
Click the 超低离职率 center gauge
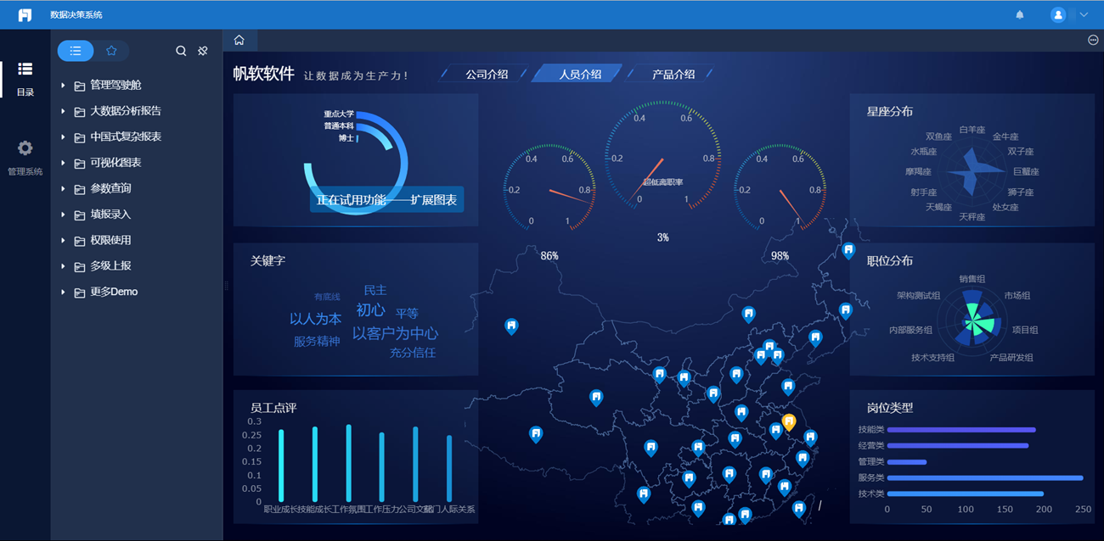click(x=663, y=157)
